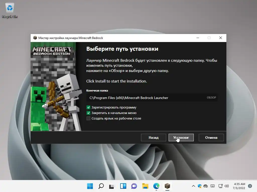The width and height of the screenshot is (257, 192).
Task: Cancel setup with the Отмена button
Action: click(211, 138)
